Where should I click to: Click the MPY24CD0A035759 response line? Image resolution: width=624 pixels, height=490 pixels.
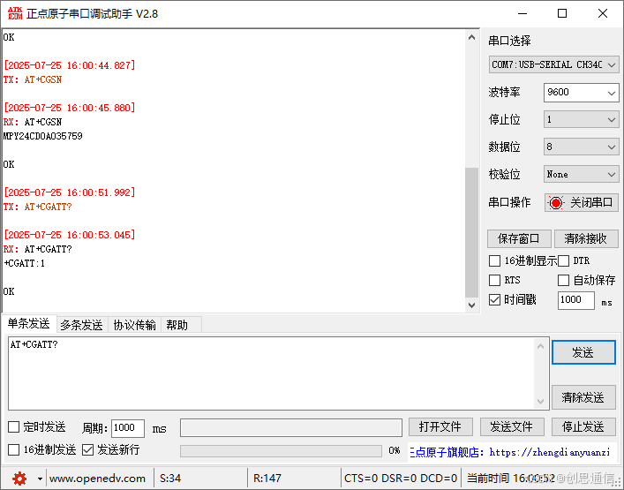(x=43, y=136)
